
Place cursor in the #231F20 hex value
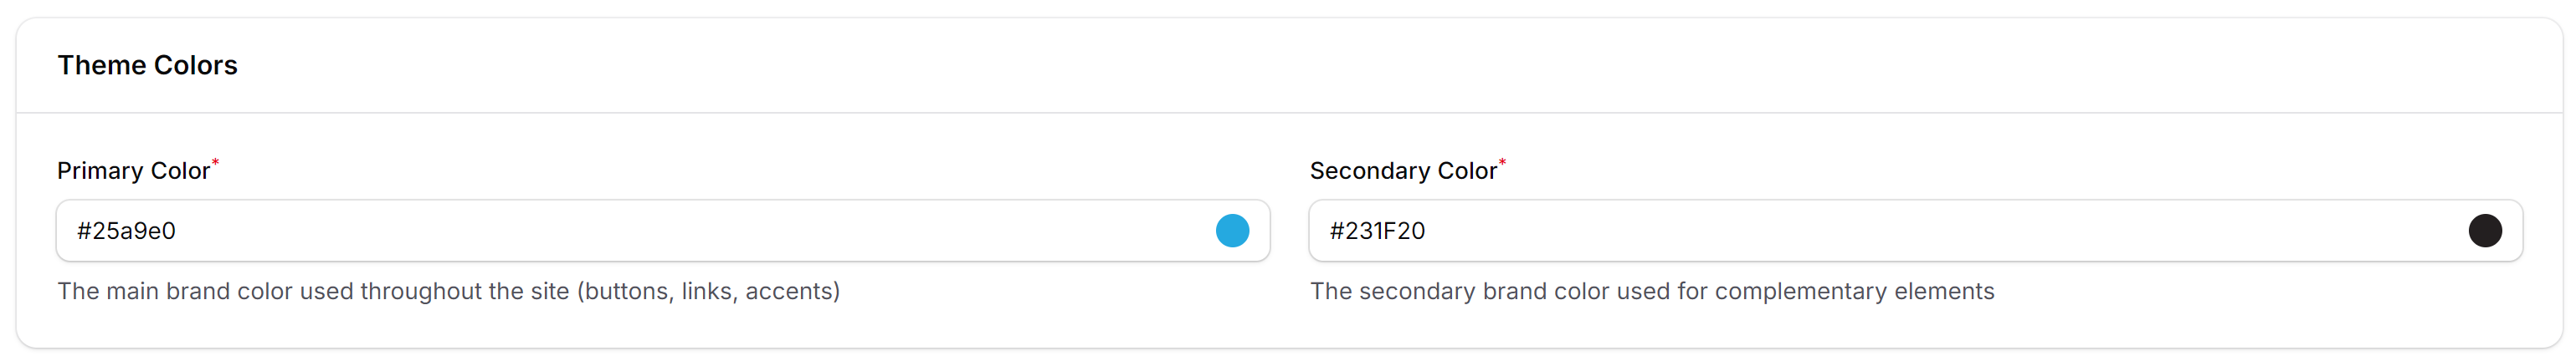click(1377, 231)
